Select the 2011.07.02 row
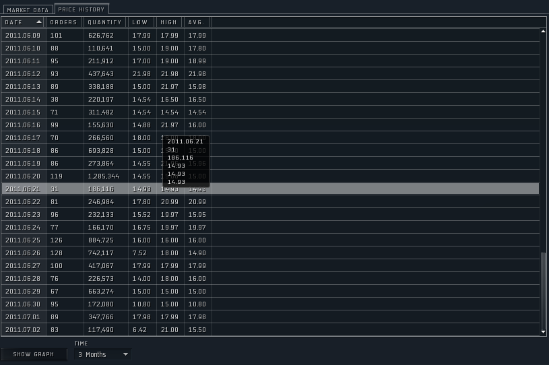The image size is (549, 365). coord(269,329)
